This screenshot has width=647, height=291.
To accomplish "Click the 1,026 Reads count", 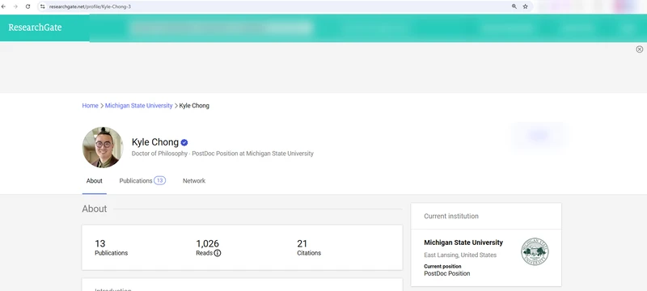I will [x=208, y=243].
